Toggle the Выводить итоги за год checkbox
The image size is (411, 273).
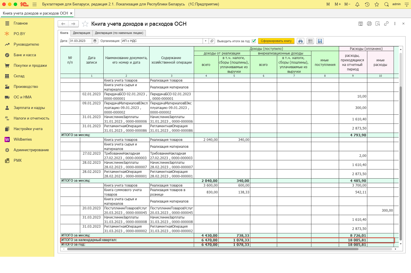point(254,41)
